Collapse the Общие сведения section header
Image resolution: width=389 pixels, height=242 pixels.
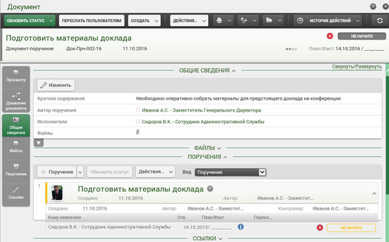coord(207,71)
